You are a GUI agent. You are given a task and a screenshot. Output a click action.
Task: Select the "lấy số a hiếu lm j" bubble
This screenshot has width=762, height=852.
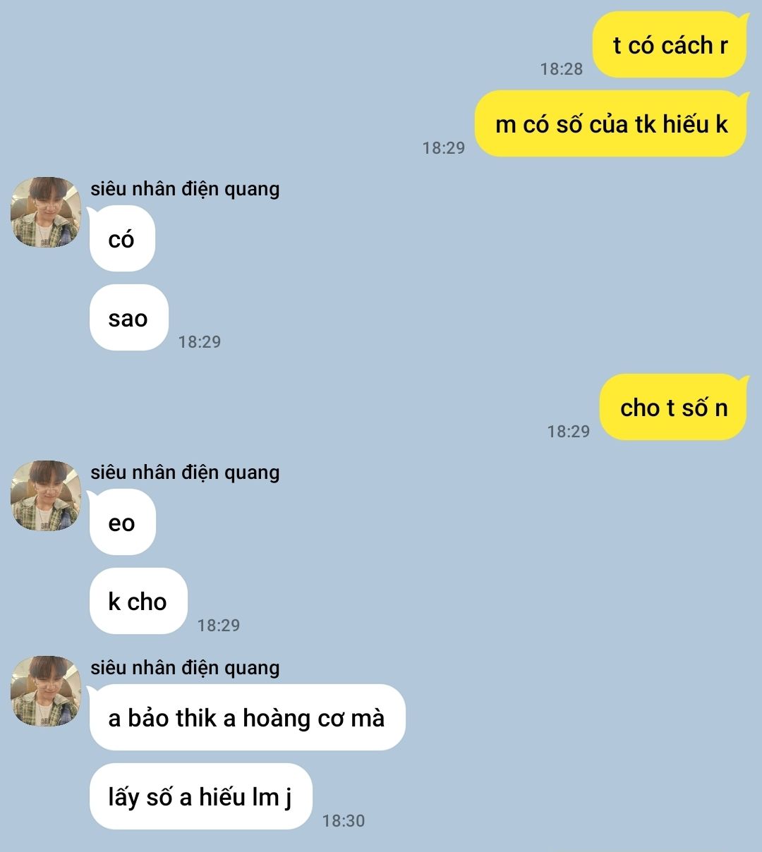pyautogui.click(x=200, y=797)
